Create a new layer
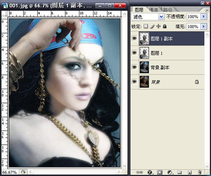The height and width of the screenshot is (176, 211). [189, 172]
